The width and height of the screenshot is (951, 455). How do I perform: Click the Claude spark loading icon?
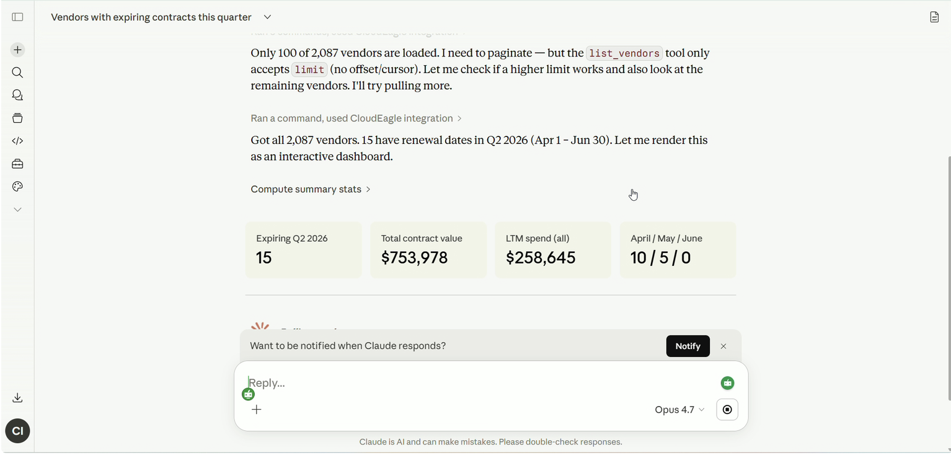click(x=260, y=326)
